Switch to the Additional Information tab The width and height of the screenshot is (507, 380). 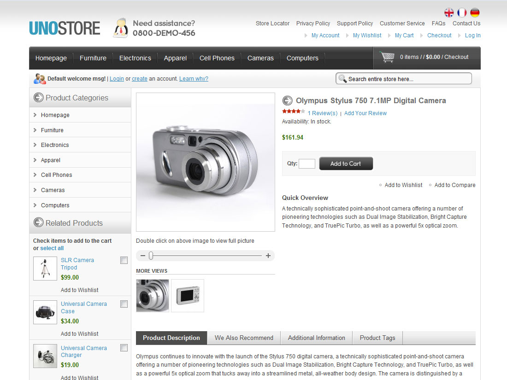[x=317, y=338]
